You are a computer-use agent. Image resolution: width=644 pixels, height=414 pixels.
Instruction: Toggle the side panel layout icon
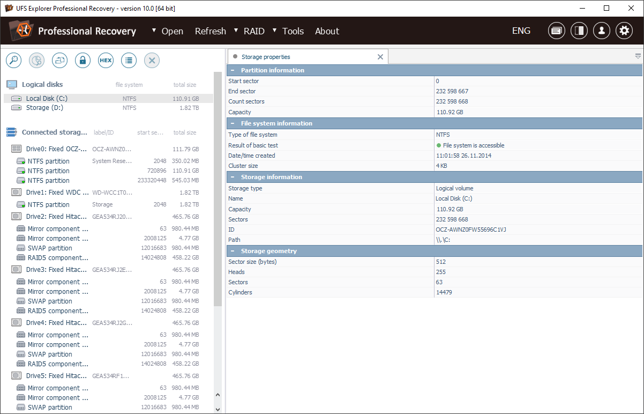[x=579, y=31]
